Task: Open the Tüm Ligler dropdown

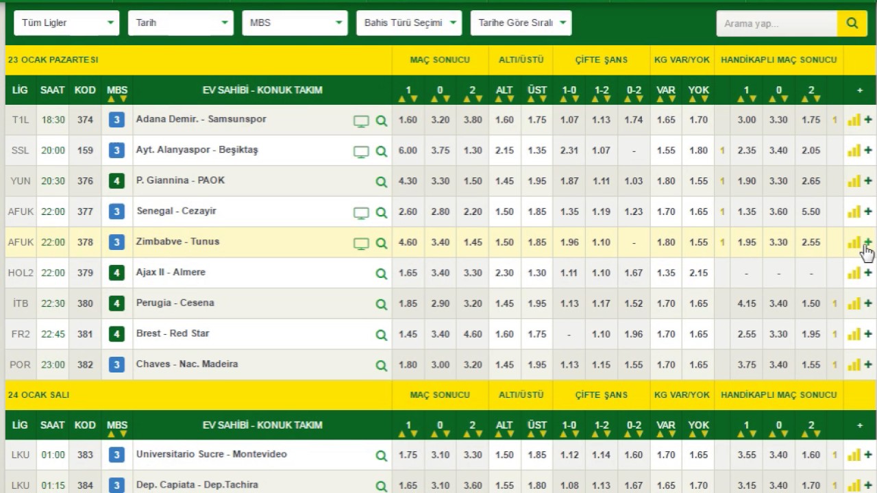Action: tap(66, 23)
